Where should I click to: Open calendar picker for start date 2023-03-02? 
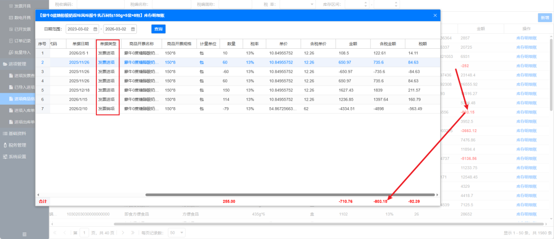(x=95, y=29)
